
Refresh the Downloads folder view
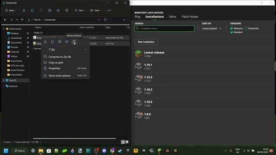[x=105, y=20]
